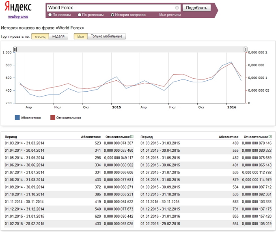This screenshot has width=276, height=232.
Task: Select the period 01.07.2015 - 31.07.2015
Action: coord(160,172)
